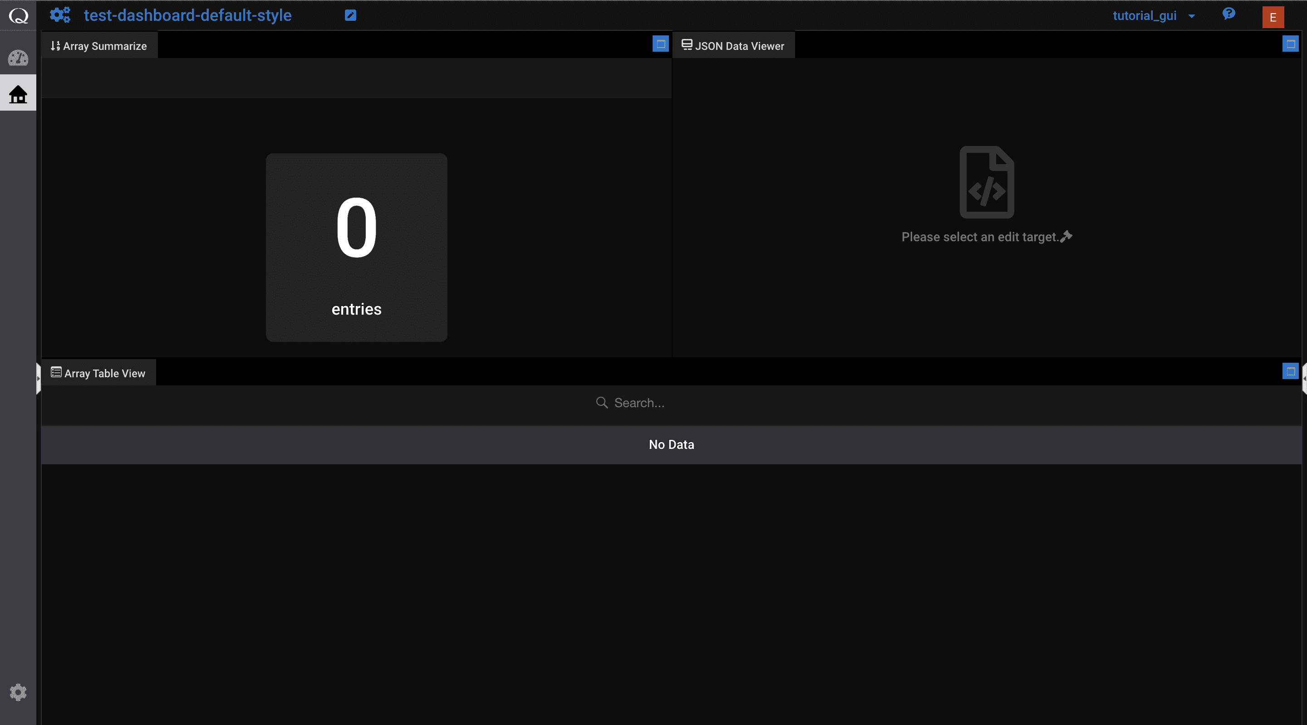
Task: Open the gauge dashboard sidebar icon
Action: coord(18,58)
